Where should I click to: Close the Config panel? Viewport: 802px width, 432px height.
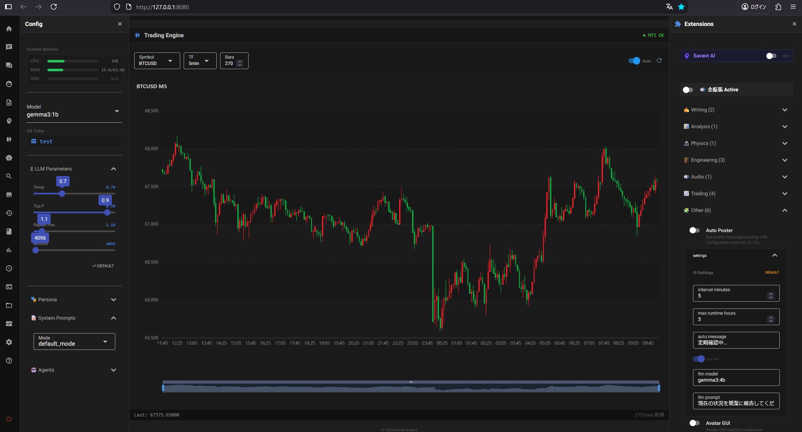tap(120, 24)
